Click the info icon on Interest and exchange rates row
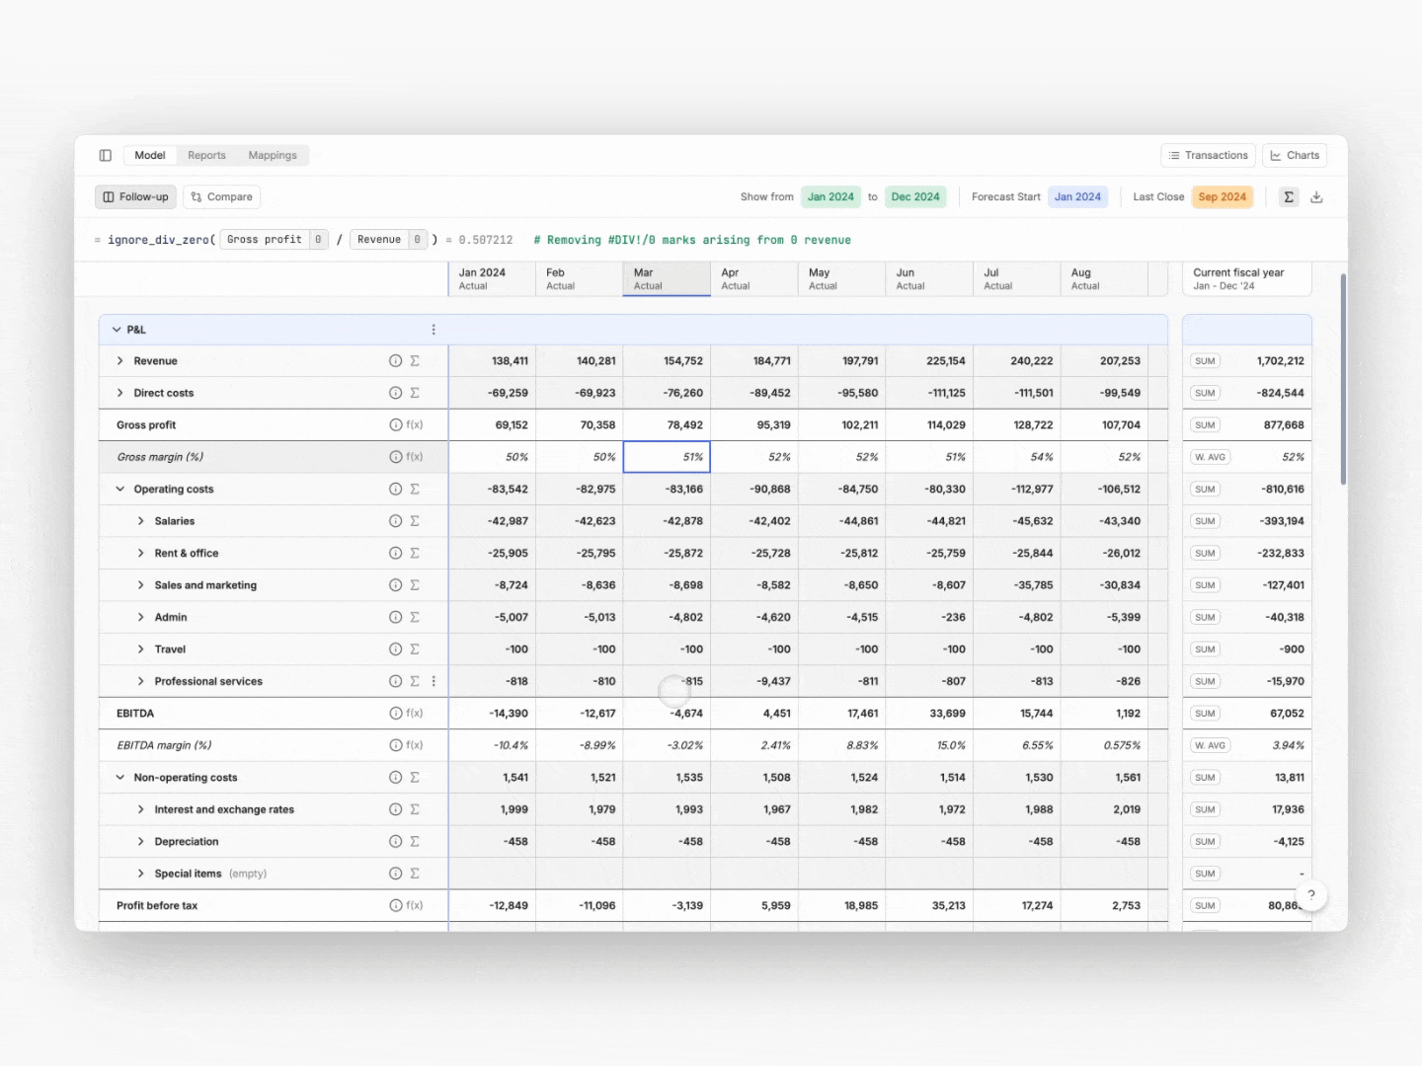 [395, 809]
